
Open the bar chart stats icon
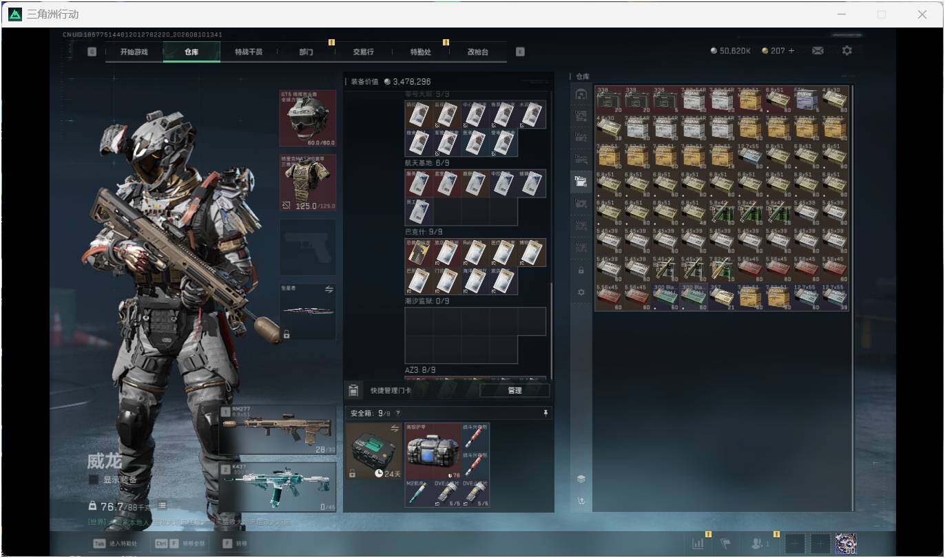pyautogui.click(x=698, y=544)
